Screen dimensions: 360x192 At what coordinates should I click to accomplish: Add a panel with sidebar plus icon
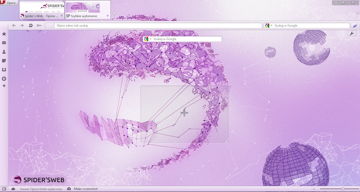pyautogui.click(x=4, y=86)
